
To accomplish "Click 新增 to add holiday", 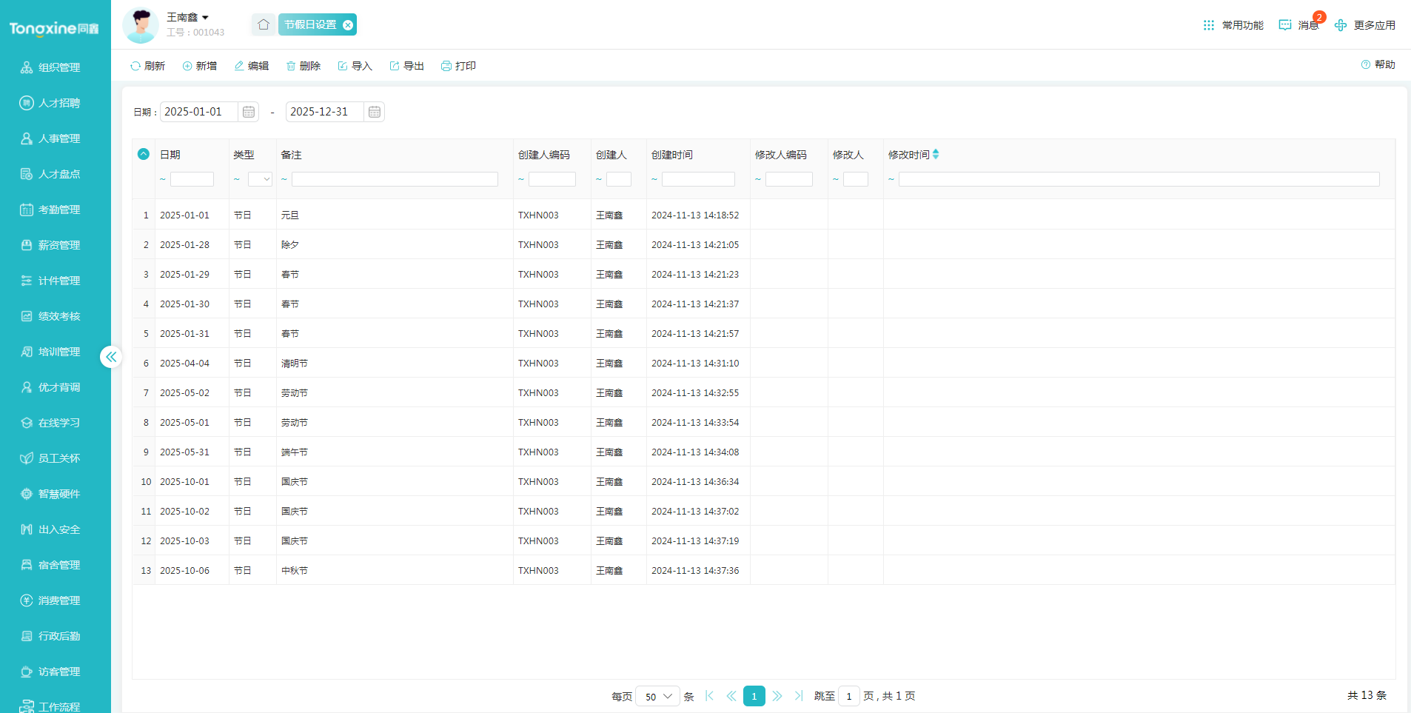I will [x=200, y=66].
